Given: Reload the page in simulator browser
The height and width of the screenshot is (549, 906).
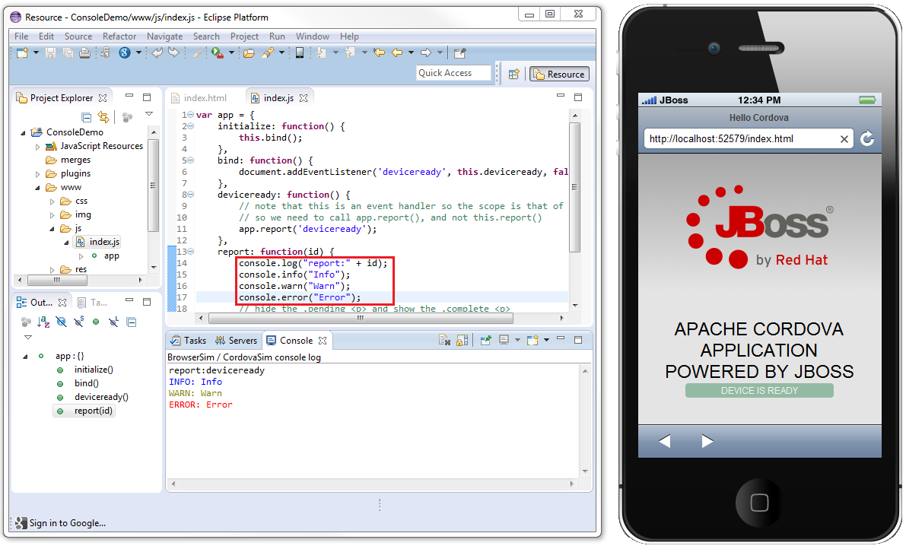Looking at the screenshot, I should (x=866, y=138).
